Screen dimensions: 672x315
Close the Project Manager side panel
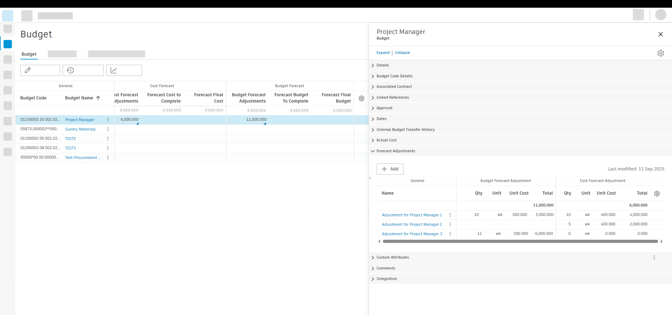[660, 34]
